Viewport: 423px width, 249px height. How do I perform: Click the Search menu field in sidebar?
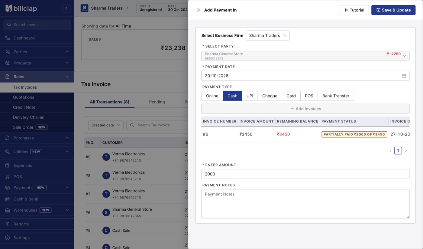click(37, 25)
